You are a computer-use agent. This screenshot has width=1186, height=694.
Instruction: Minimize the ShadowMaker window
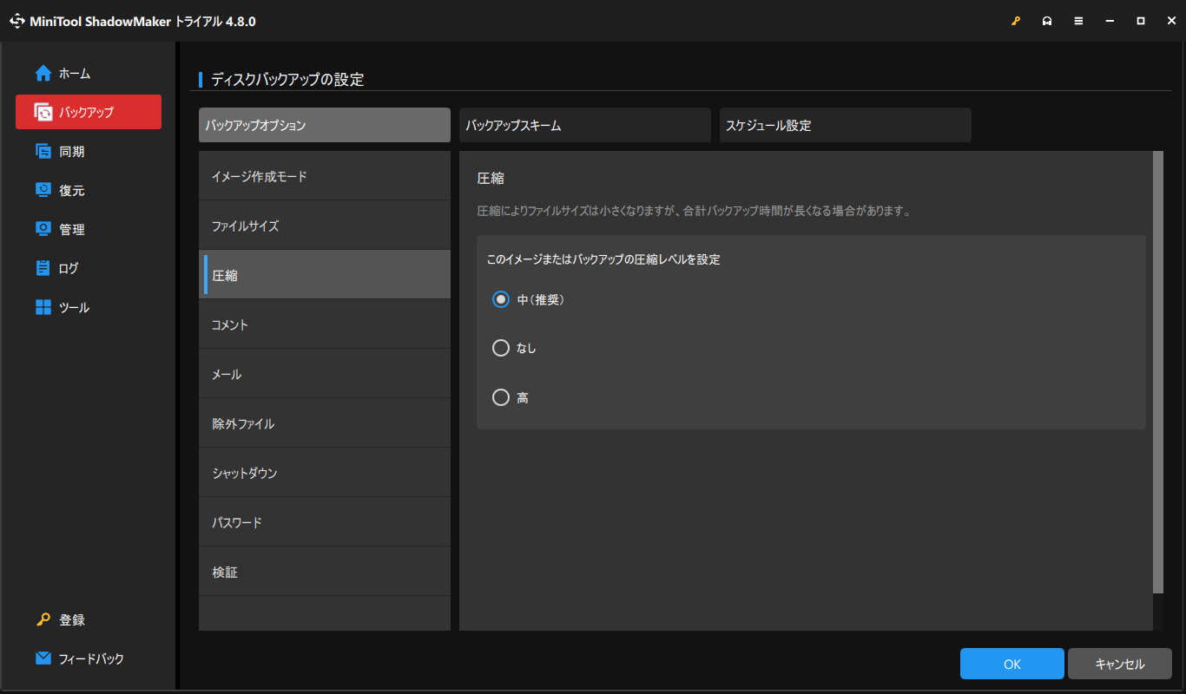point(1110,21)
